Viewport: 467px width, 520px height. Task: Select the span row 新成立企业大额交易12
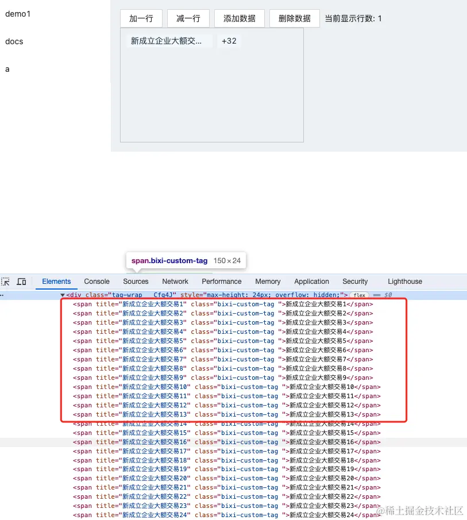227,406
